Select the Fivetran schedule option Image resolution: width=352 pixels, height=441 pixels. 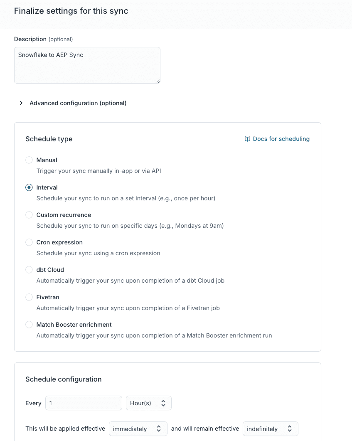(29, 297)
